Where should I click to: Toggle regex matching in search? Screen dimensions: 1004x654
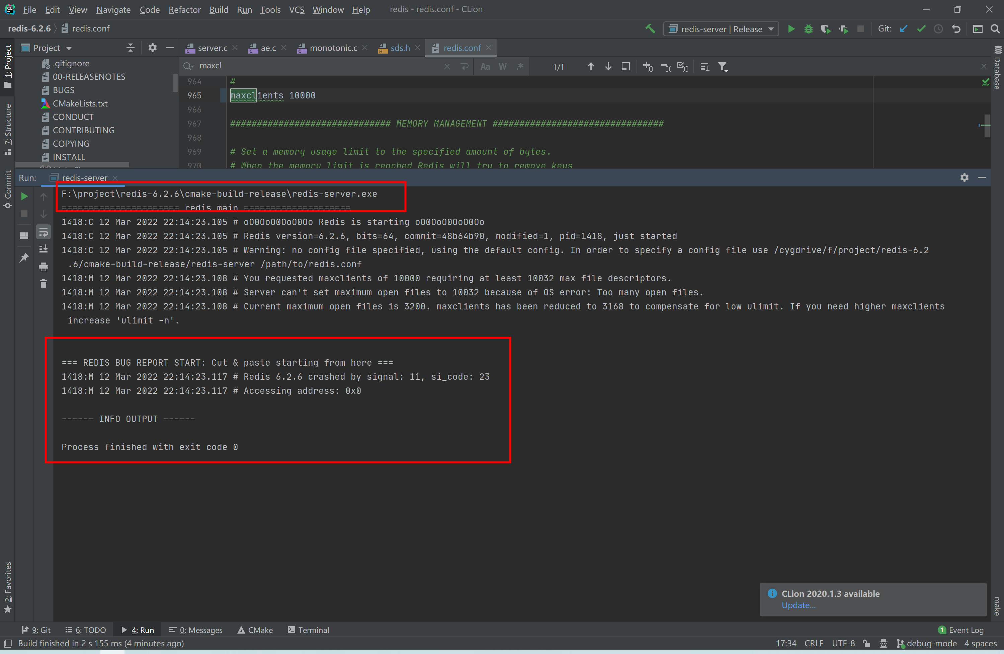520,66
